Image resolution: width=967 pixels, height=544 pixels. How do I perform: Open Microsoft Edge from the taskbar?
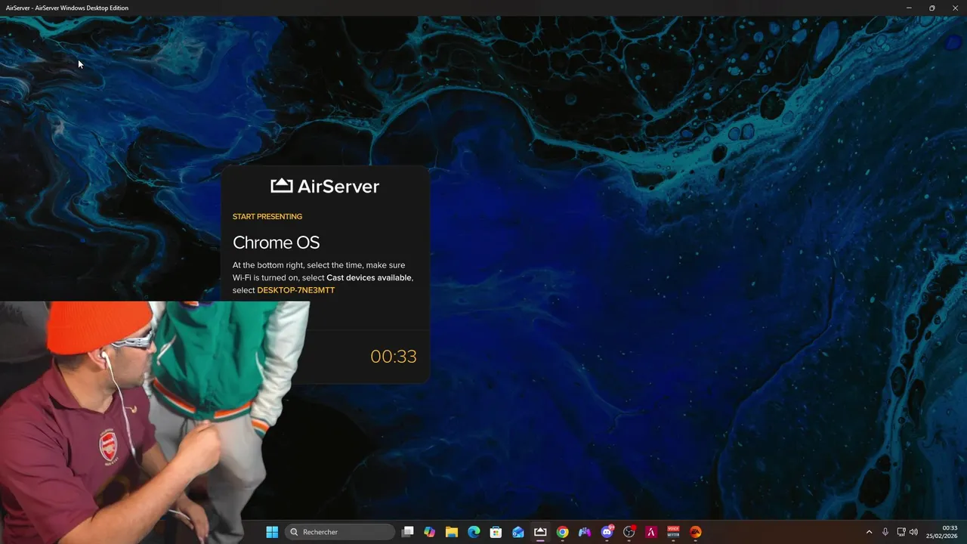click(x=474, y=532)
